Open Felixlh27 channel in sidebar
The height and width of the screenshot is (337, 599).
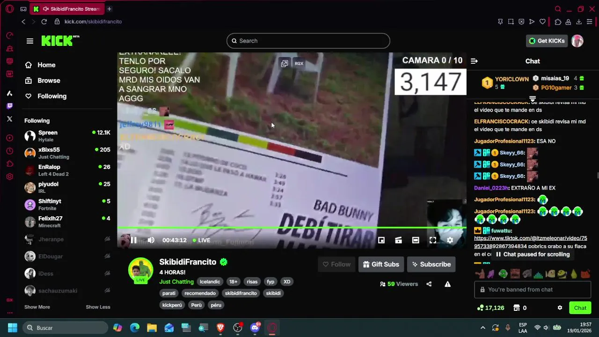click(67, 221)
